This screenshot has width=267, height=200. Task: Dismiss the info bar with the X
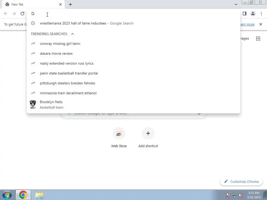(261, 24)
